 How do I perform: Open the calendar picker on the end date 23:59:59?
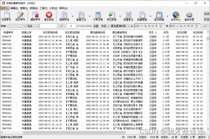[x=197, y=26]
